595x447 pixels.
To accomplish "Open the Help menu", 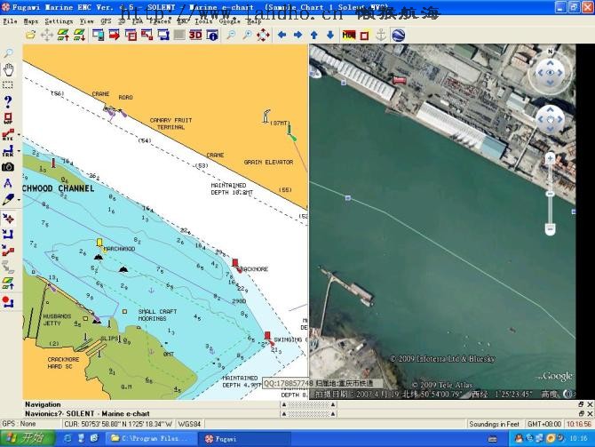I will pos(254,21).
